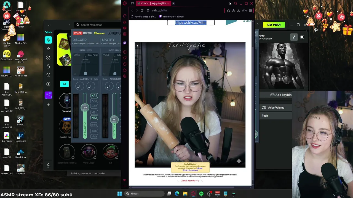Expand left chevron beside Zobrazit mé snímky
This screenshot has height=198, width=353.
[178, 181]
